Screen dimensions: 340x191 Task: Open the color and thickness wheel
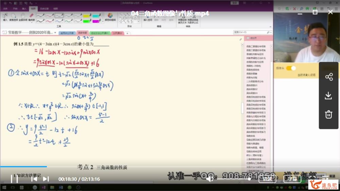[110, 16]
